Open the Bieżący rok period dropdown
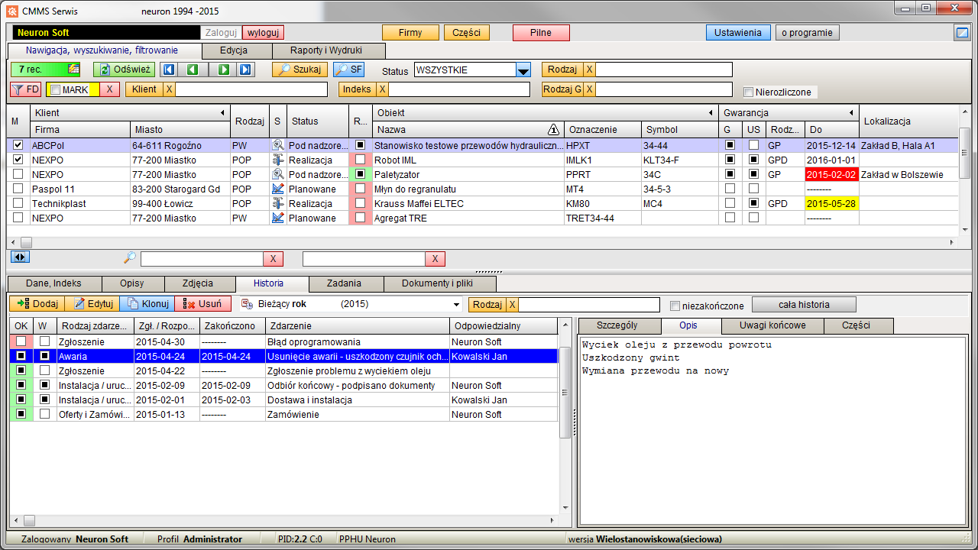 [457, 305]
